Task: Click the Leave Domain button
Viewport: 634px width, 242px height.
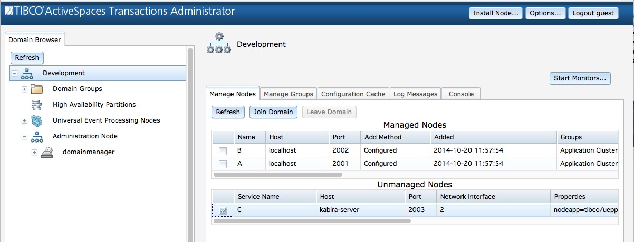Action: [329, 112]
